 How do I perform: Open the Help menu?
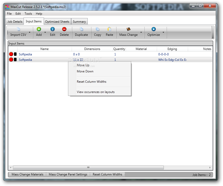pos(39,14)
